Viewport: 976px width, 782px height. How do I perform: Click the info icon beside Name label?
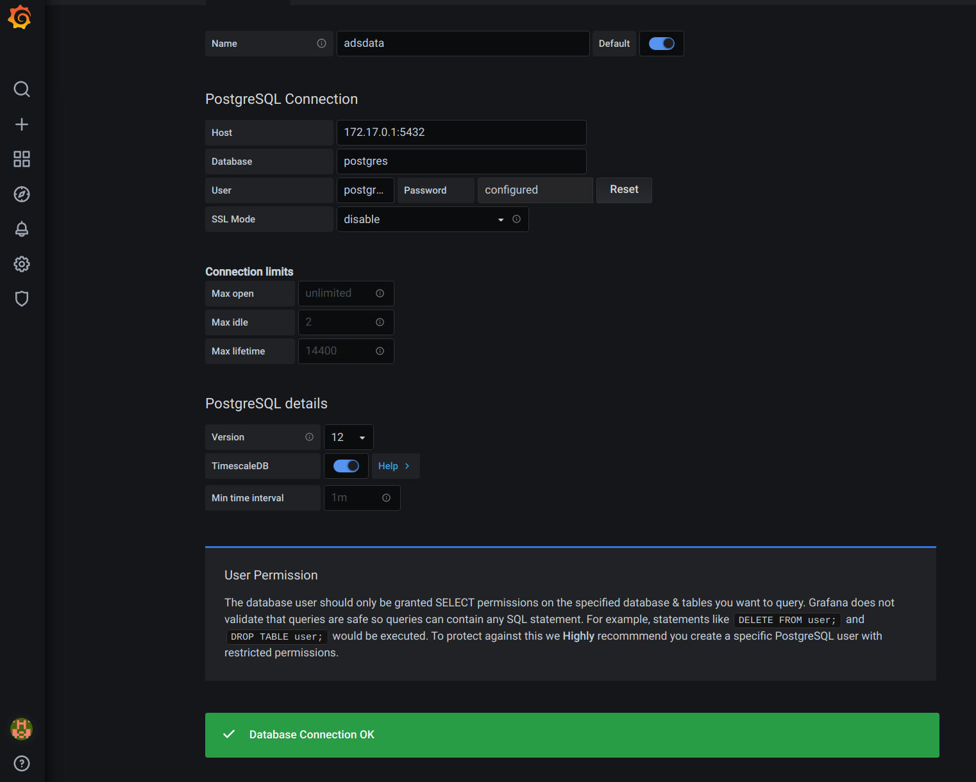click(321, 44)
